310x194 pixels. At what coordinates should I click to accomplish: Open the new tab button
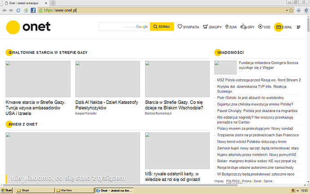(x=53, y=3)
